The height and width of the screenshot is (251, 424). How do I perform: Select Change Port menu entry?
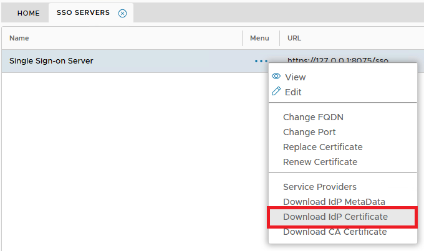click(309, 132)
